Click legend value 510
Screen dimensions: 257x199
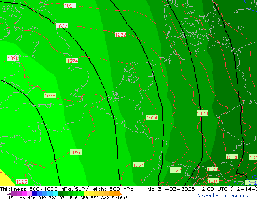pos(42,197)
